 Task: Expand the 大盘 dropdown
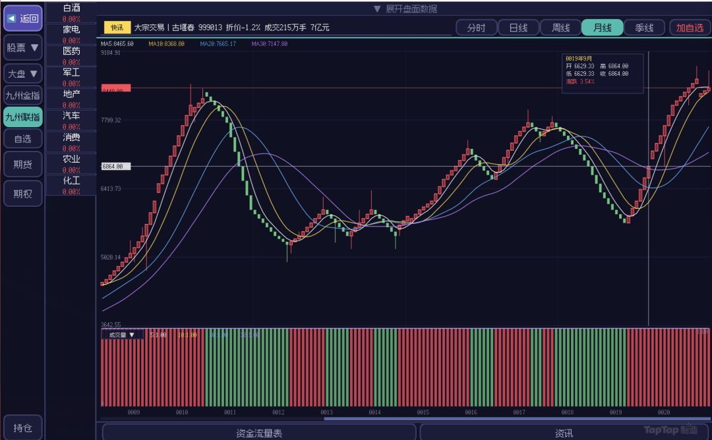pyautogui.click(x=22, y=74)
